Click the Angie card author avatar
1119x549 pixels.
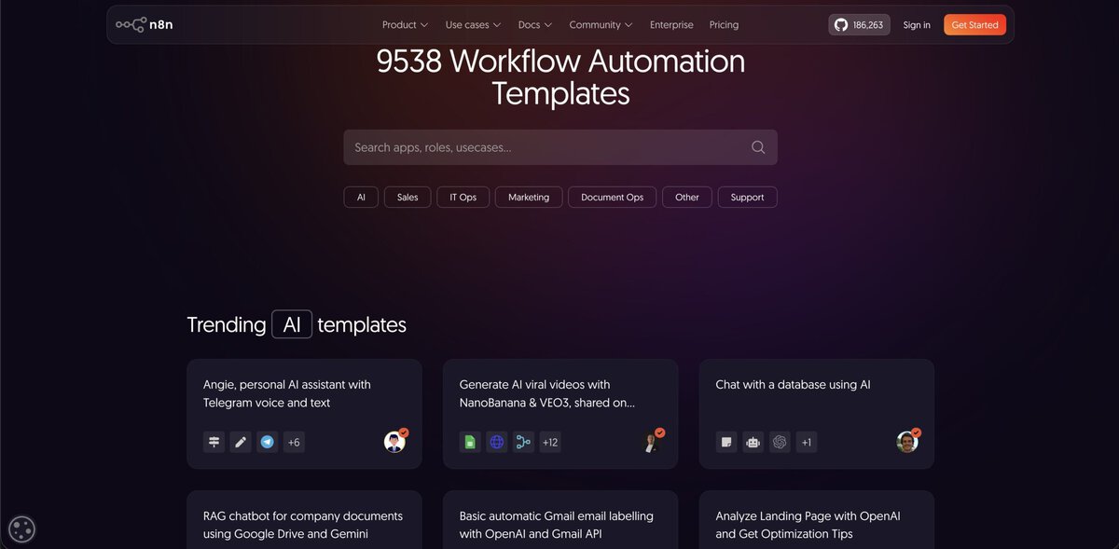(x=395, y=441)
